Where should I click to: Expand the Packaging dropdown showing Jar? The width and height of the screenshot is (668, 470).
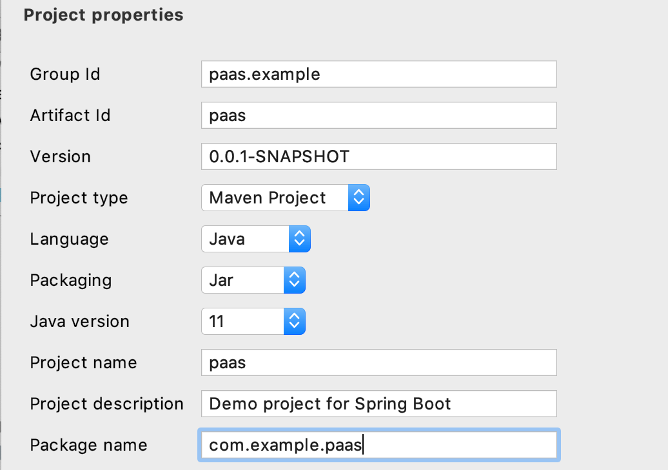point(243,280)
